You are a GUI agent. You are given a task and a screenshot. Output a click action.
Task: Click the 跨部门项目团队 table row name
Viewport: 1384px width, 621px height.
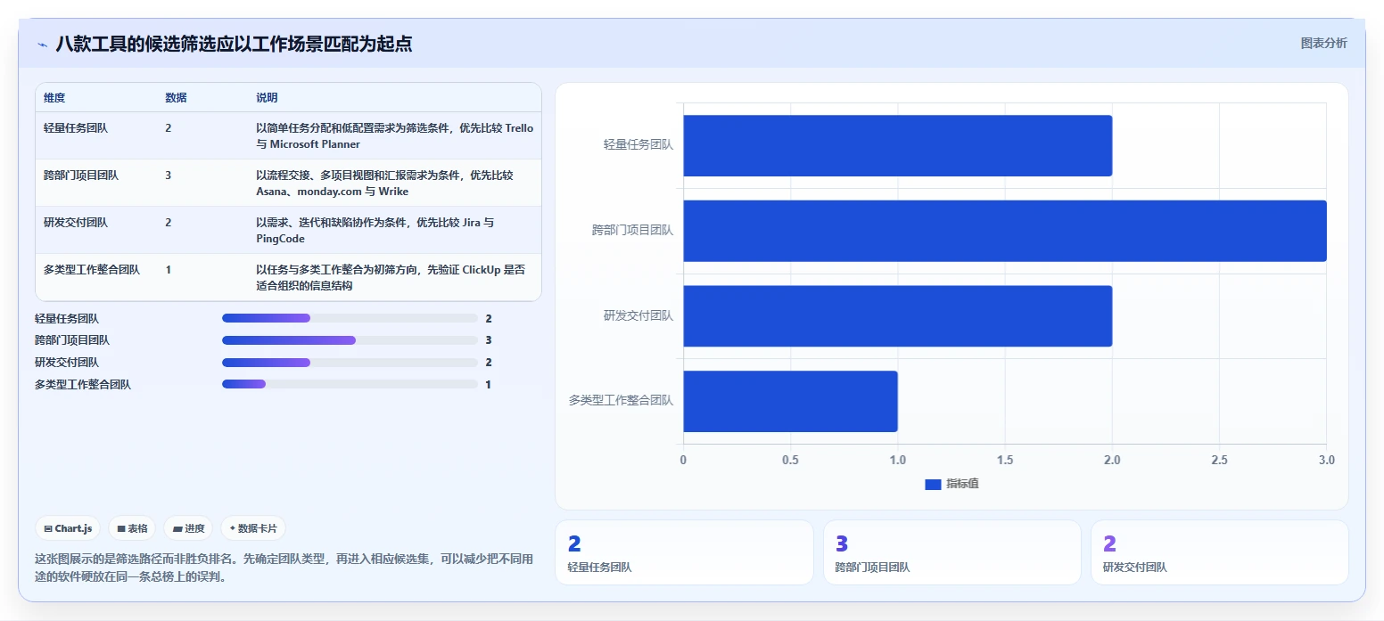[x=81, y=176]
